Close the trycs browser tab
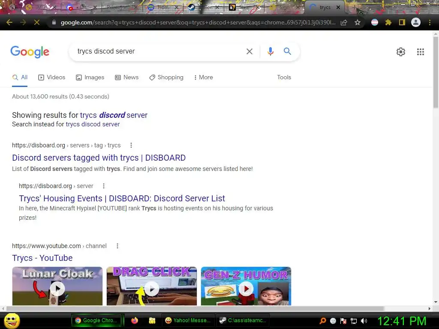This screenshot has width=439, height=329. pyautogui.click(x=338, y=8)
